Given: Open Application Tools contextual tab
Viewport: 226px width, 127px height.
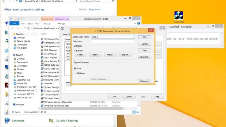Looking at the screenshot, I should [62, 19].
